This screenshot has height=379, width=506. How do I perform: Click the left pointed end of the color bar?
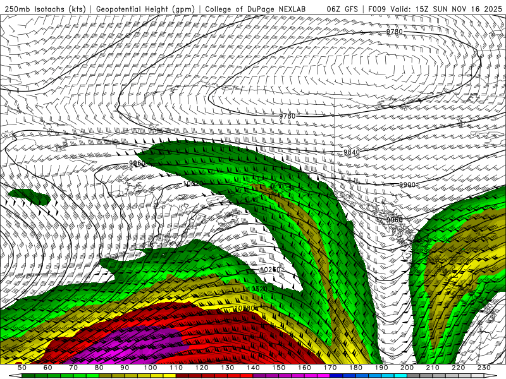15,376
